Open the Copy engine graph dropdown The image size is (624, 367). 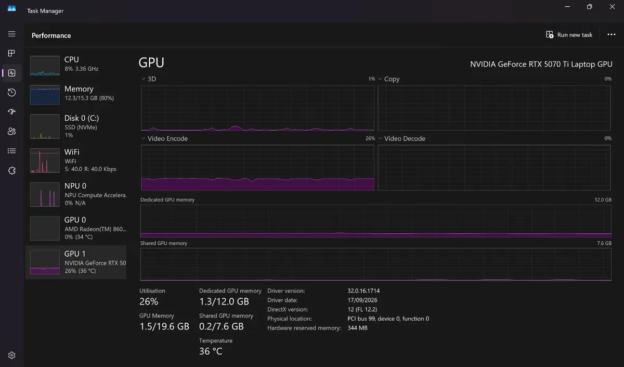[x=380, y=79]
